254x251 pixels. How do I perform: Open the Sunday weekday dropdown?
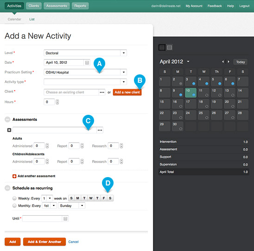pyautogui.click(x=71, y=205)
